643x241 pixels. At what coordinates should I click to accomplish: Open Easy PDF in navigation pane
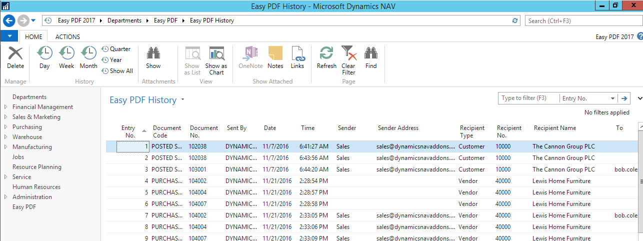(x=24, y=207)
